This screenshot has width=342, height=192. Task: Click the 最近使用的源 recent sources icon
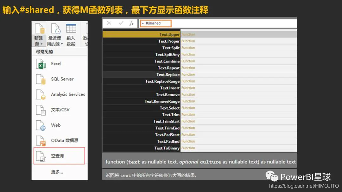[55, 29]
